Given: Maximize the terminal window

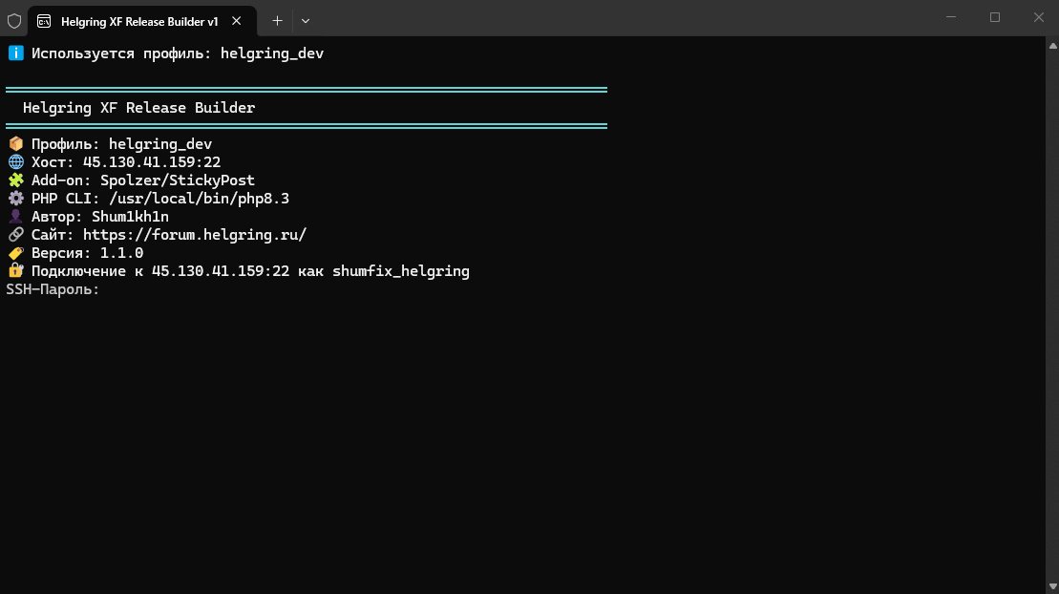Looking at the screenshot, I should (995, 17).
